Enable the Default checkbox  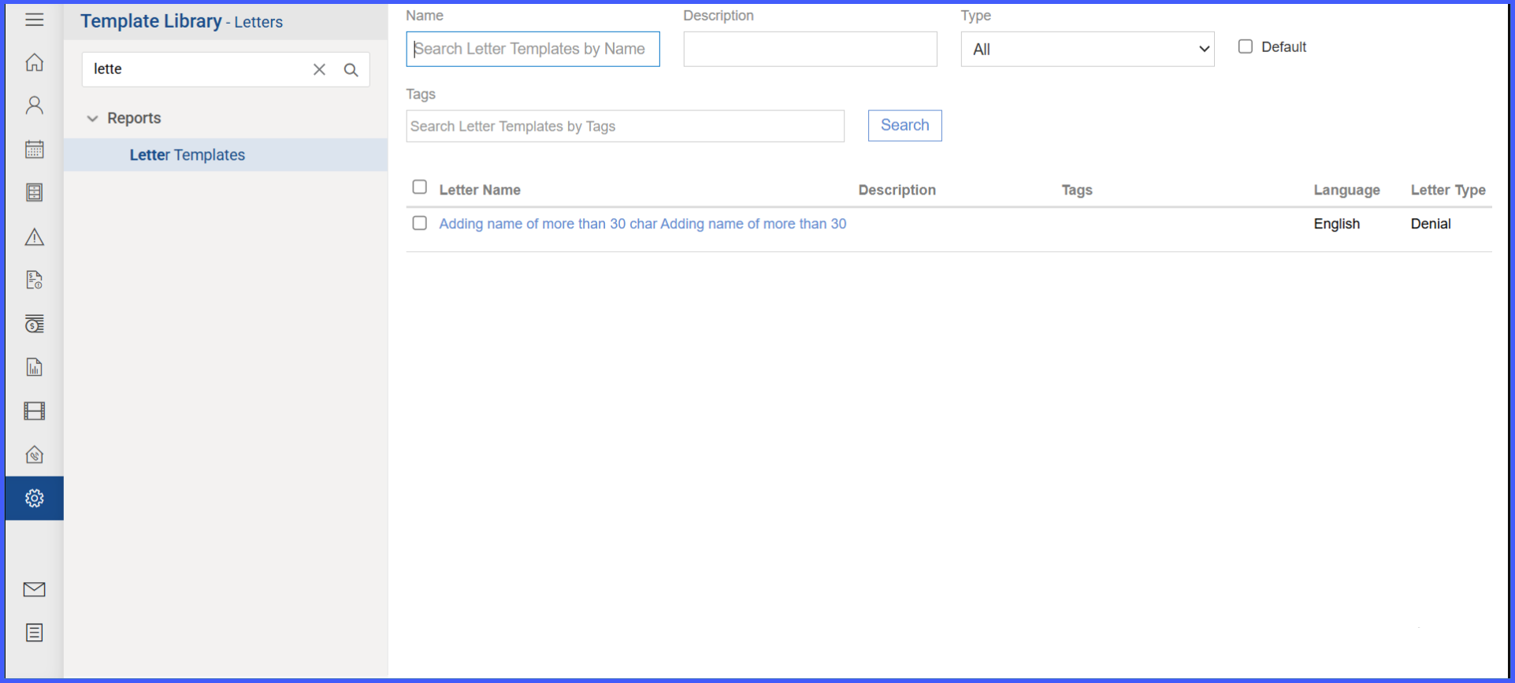1245,46
